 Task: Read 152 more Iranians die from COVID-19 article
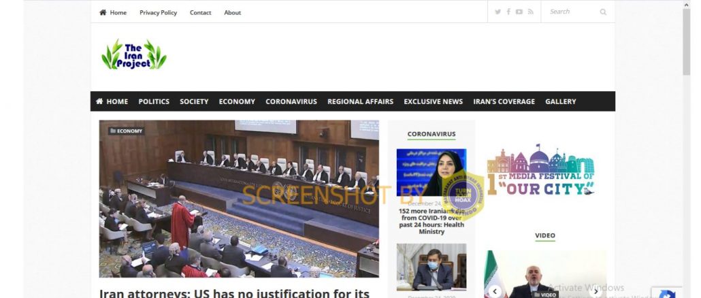[431, 221]
